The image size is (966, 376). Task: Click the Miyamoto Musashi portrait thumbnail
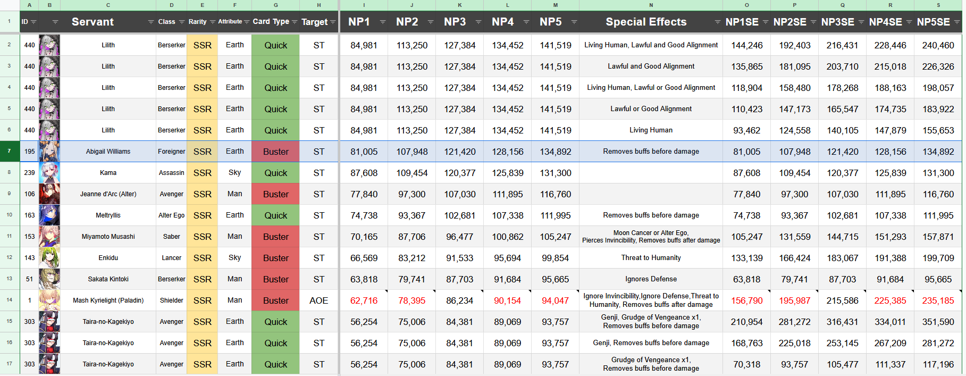point(49,237)
